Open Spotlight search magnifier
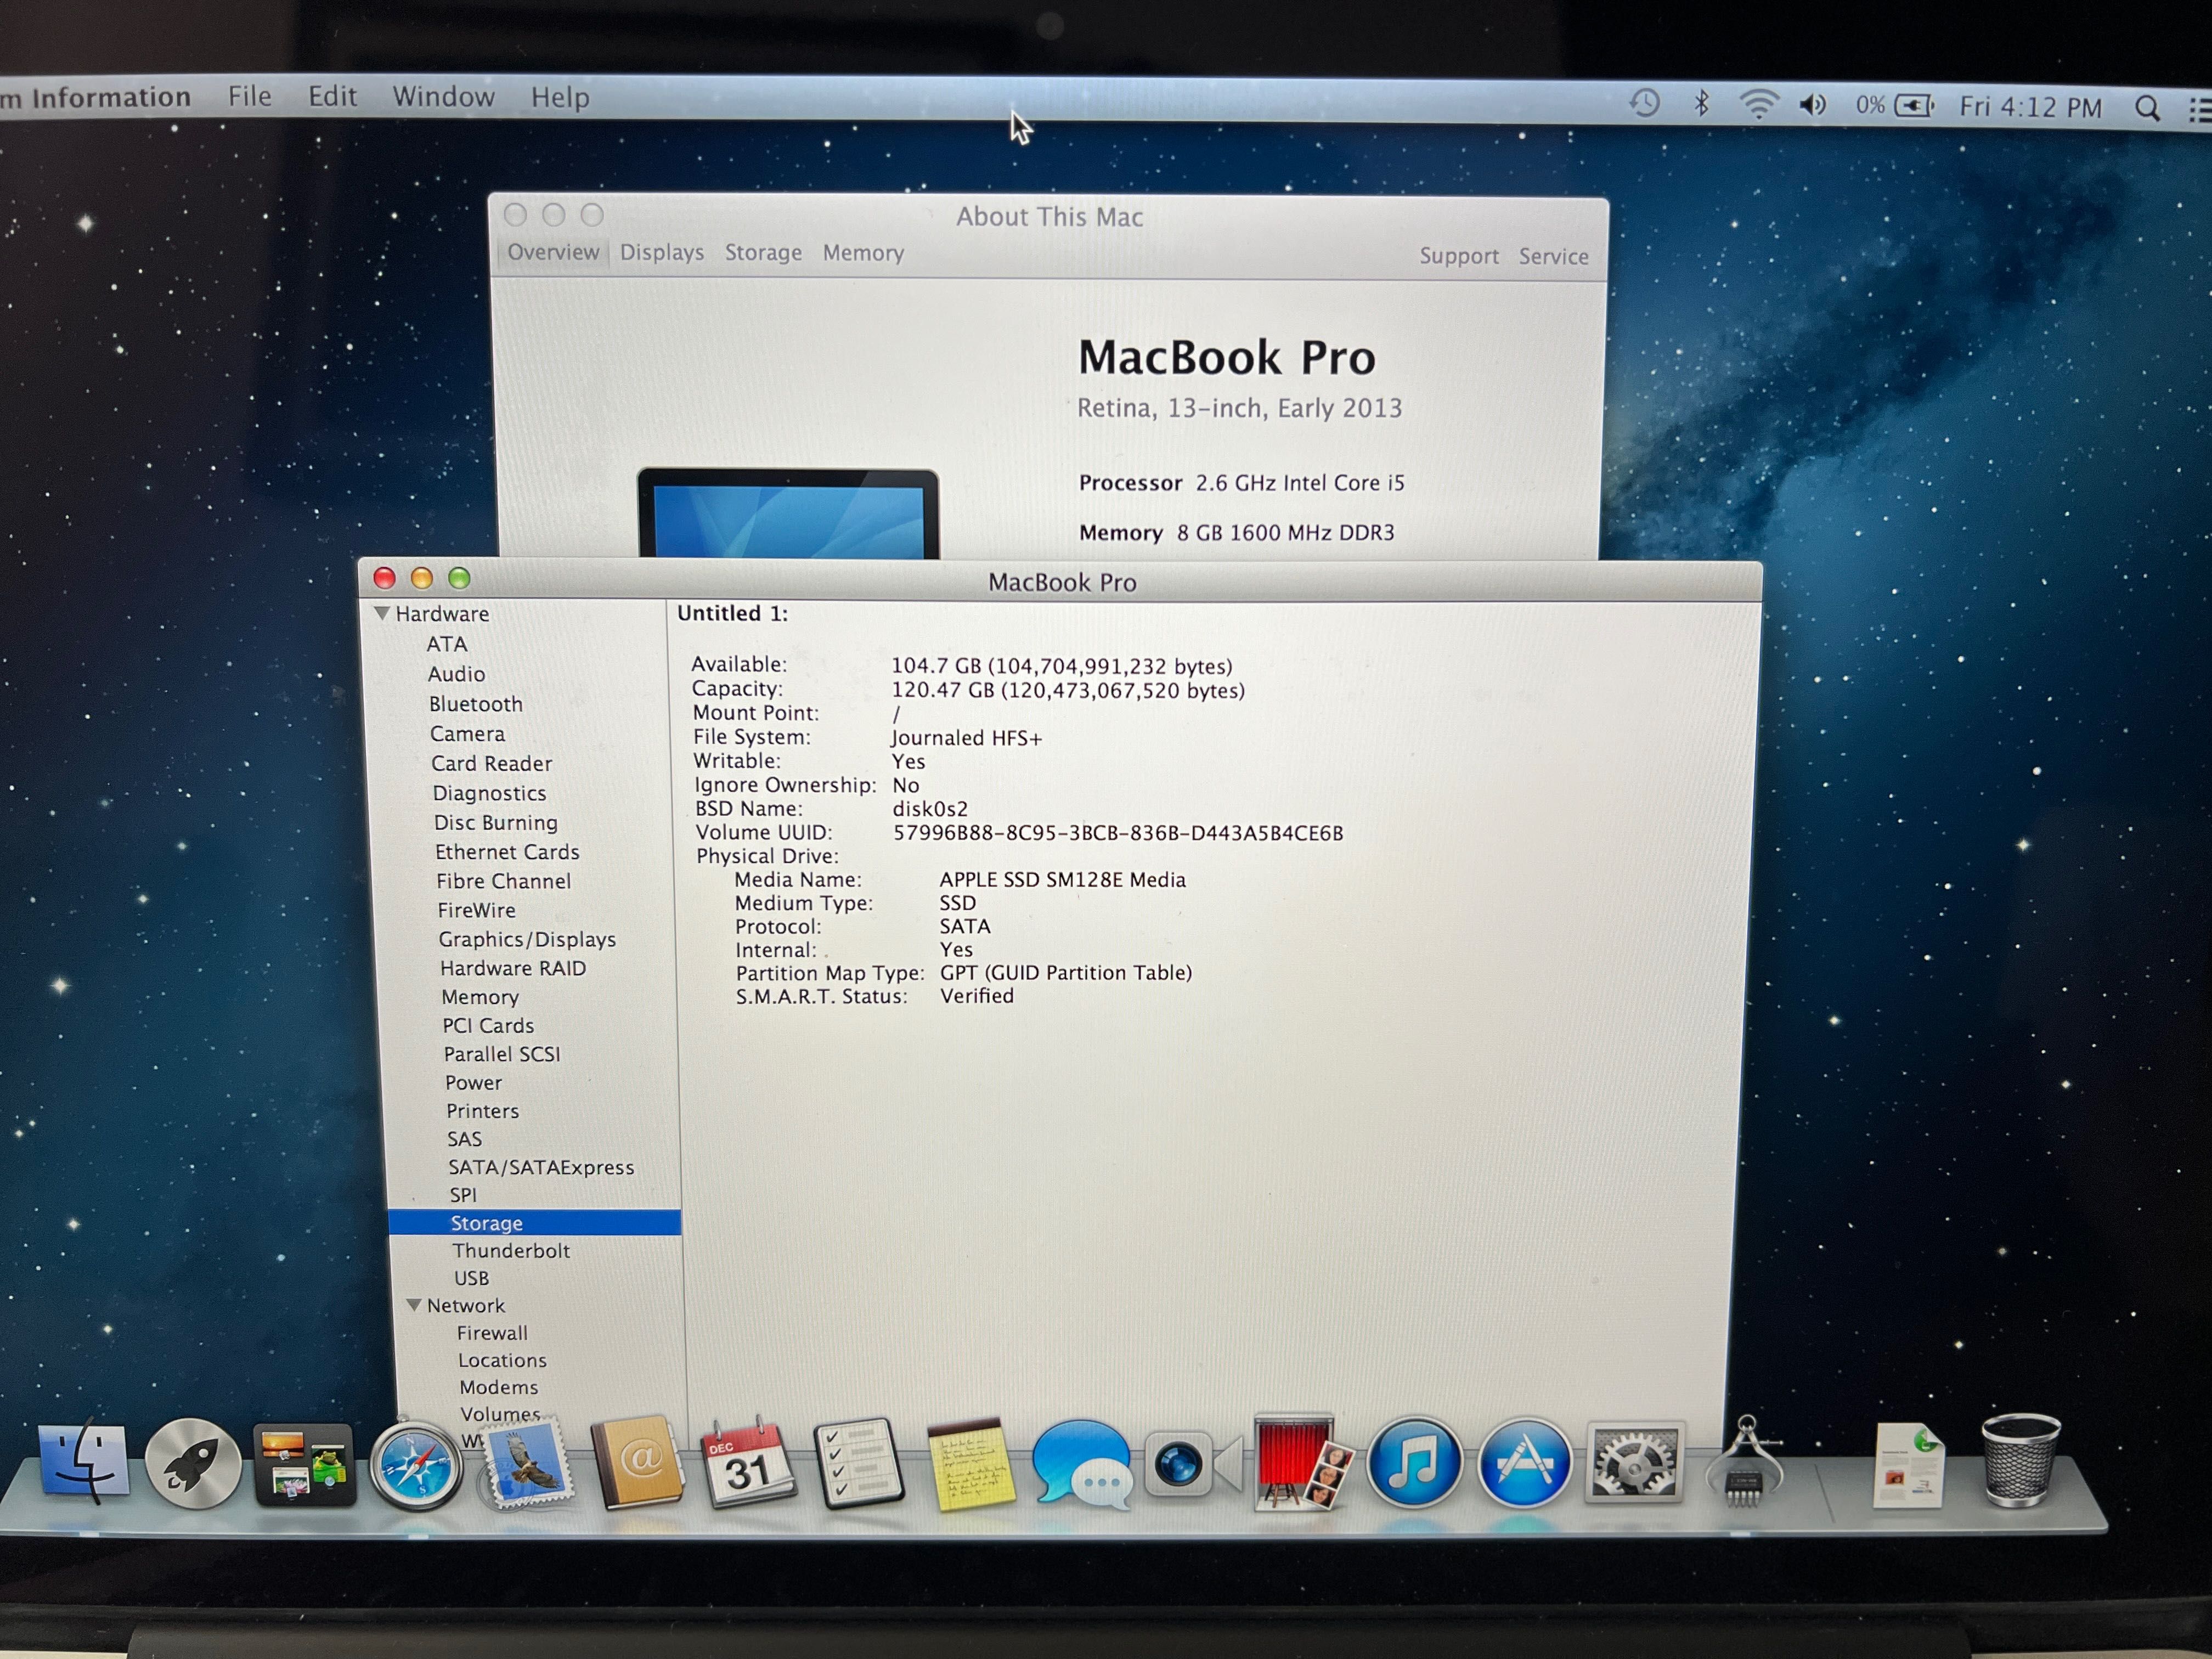The width and height of the screenshot is (2212, 1659). pos(2147,107)
